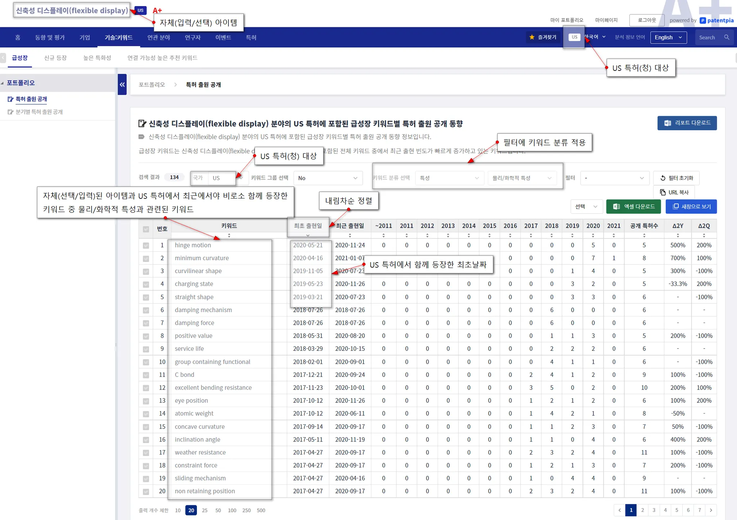Viewport: 737px width, 520px height.
Task: Set output count limit to 50
Action: point(218,510)
